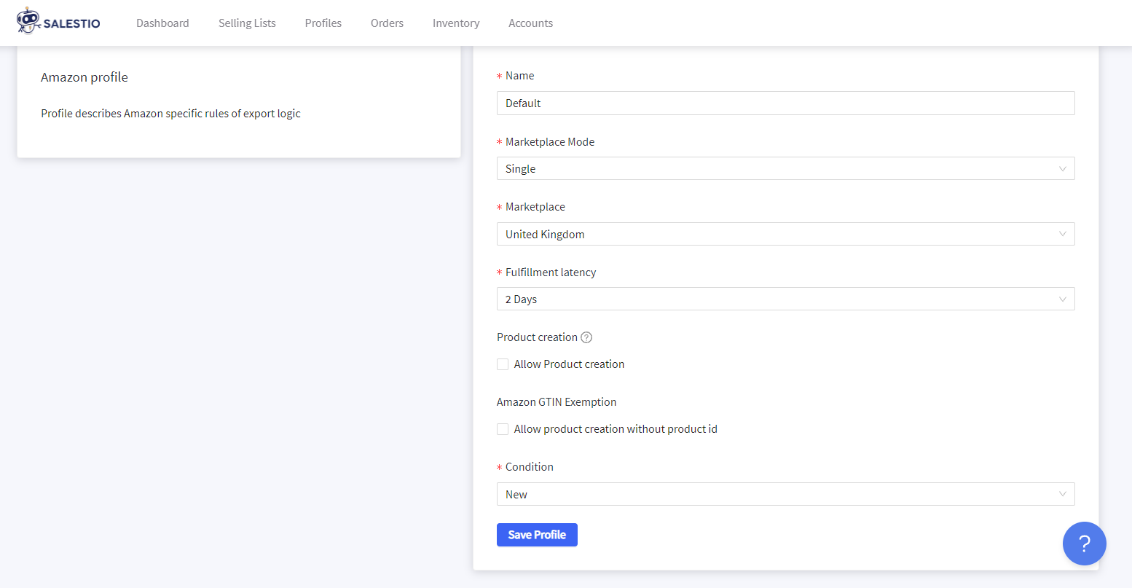Viewport: 1132px width, 588px height.
Task: Click the profile description text about export logic
Action: pos(170,114)
